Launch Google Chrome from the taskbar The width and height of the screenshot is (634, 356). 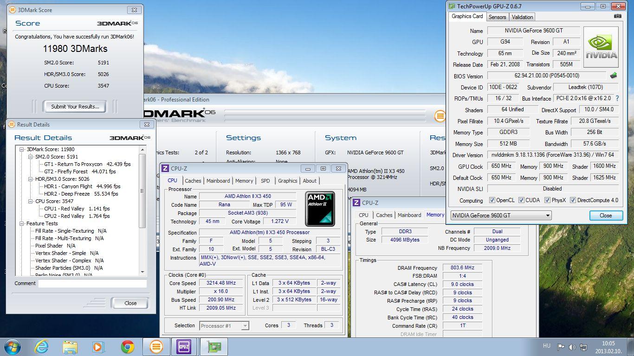128,347
